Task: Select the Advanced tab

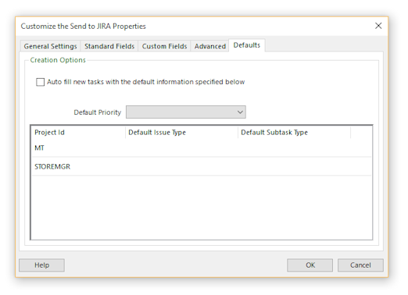Action: point(210,46)
